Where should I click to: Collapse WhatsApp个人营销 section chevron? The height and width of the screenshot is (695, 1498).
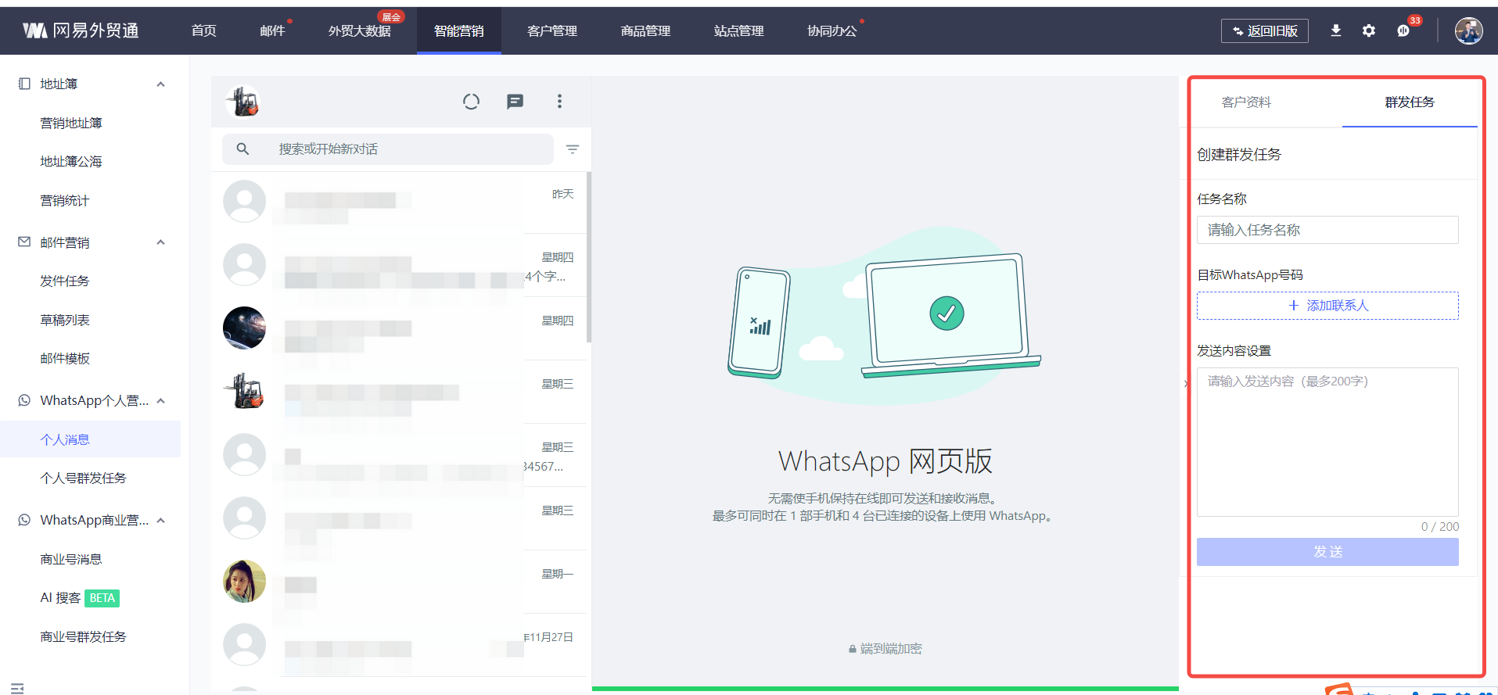[x=161, y=400]
